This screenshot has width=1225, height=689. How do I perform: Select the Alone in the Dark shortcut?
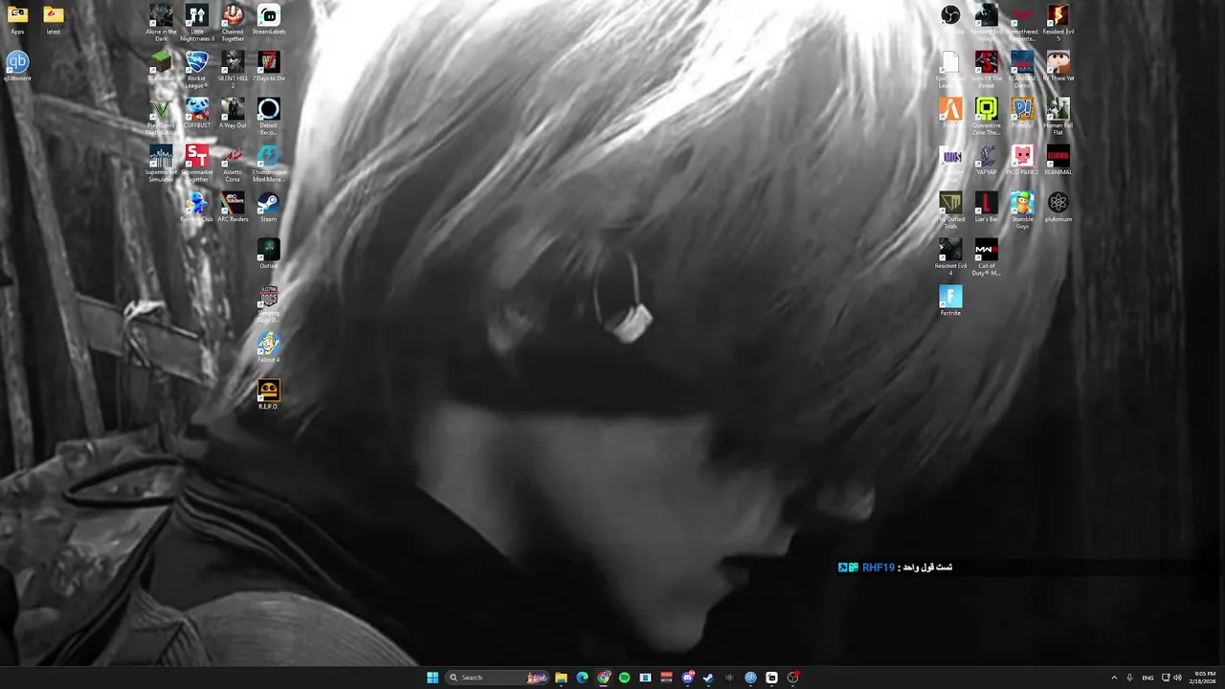click(x=161, y=23)
